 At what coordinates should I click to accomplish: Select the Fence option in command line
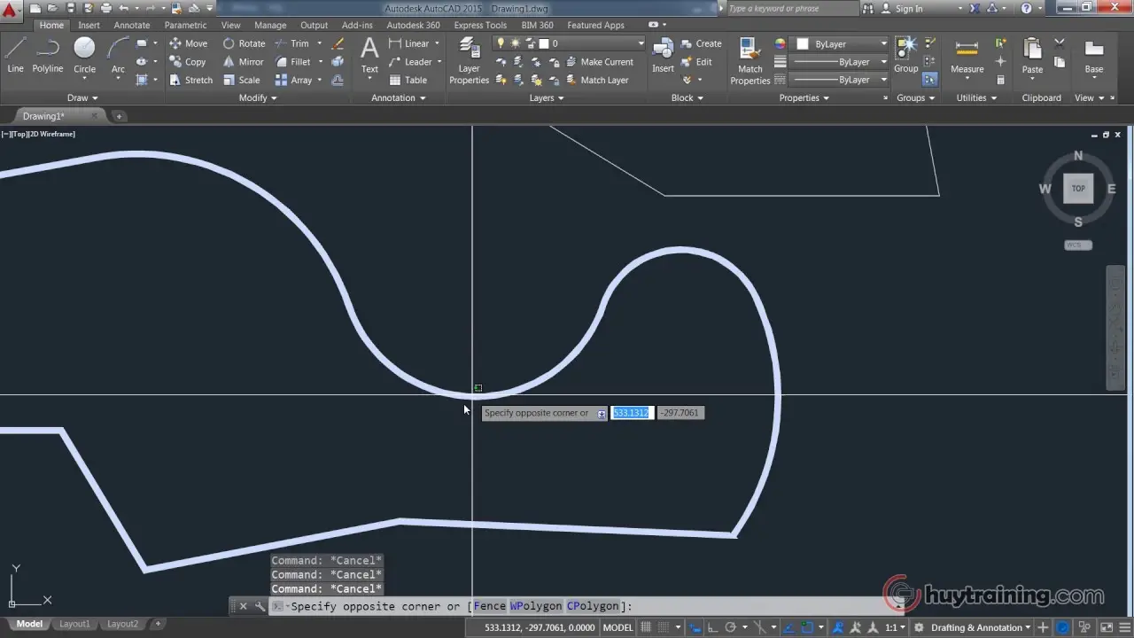coord(490,606)
